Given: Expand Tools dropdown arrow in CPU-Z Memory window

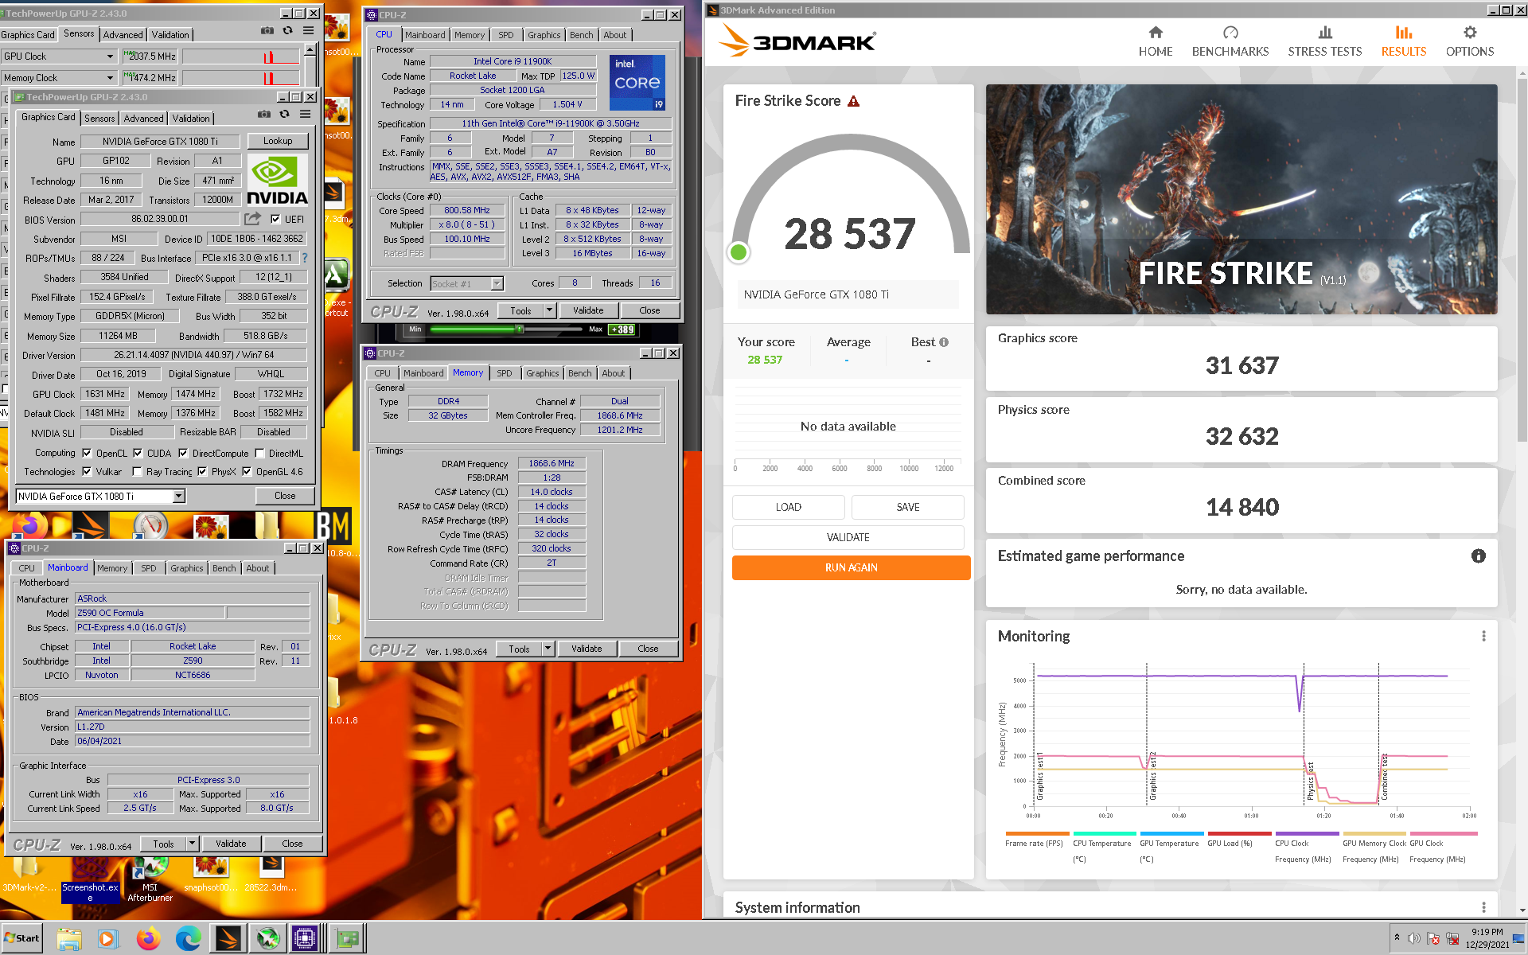Looking at the screenshot, I should [548, 649].
